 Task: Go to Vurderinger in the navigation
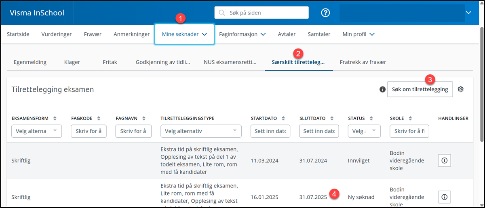[x=57, y=34]
